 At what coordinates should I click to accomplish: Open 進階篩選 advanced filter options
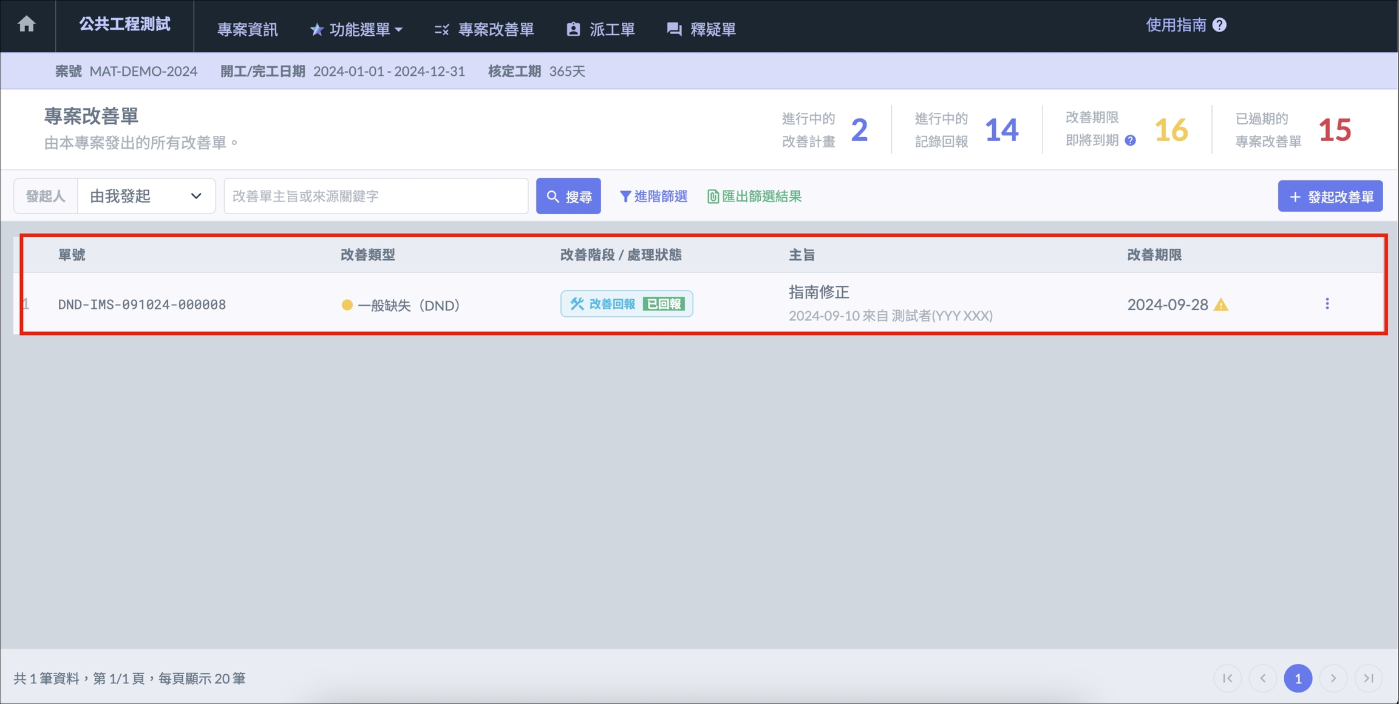coord(653,196)
